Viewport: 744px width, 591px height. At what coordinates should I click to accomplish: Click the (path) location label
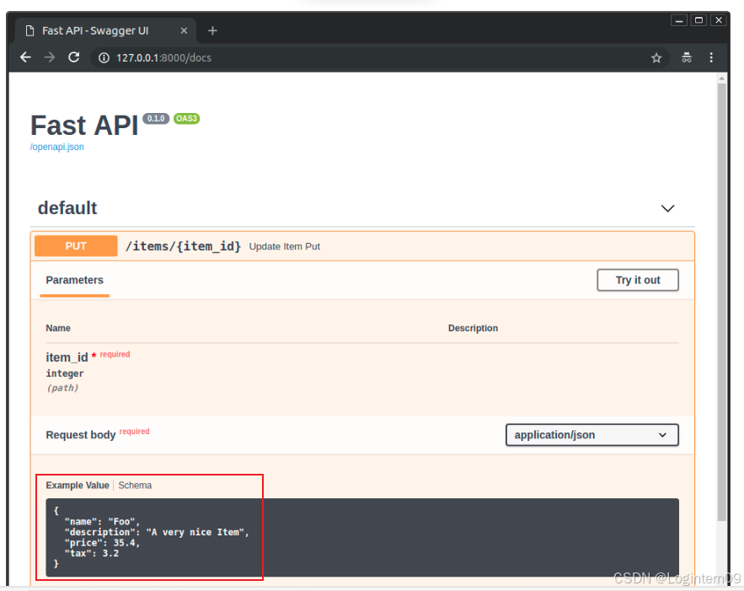[x=62, y=388]
